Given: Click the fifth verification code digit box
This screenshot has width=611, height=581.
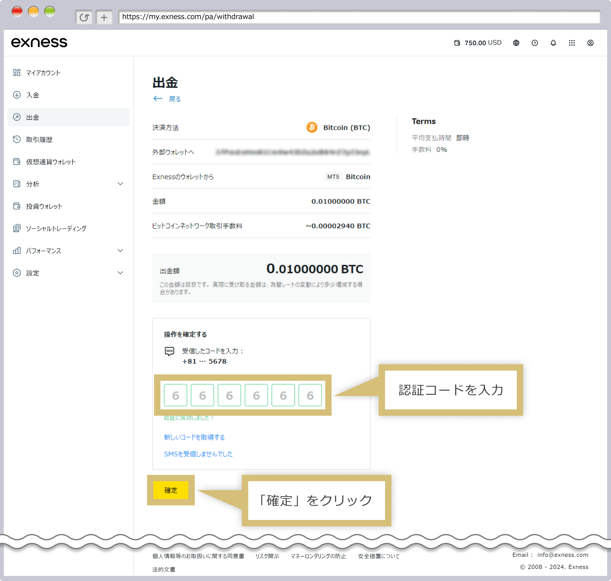Looking at the screenshot, I should pos(283,395).
